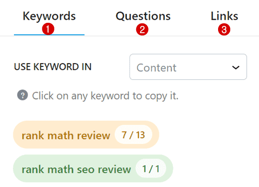Click the red number 3 badge
The width and height of the screenshot is (259, 187).
224,30
